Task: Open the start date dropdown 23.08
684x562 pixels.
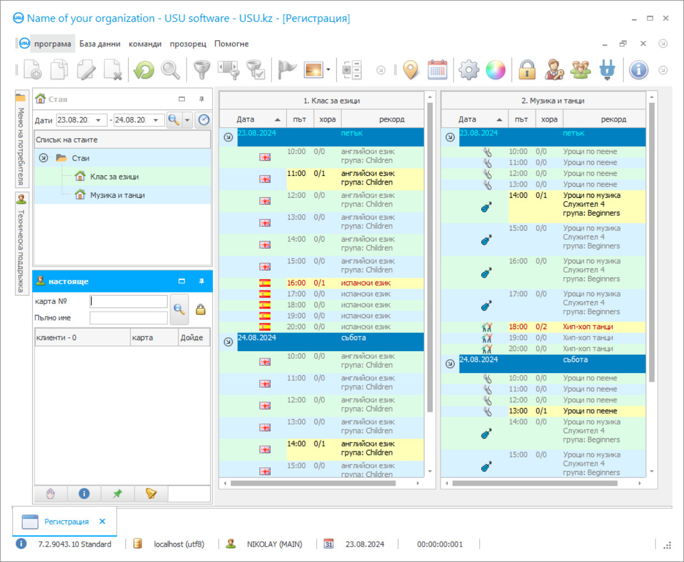Action: pos(99,120)
